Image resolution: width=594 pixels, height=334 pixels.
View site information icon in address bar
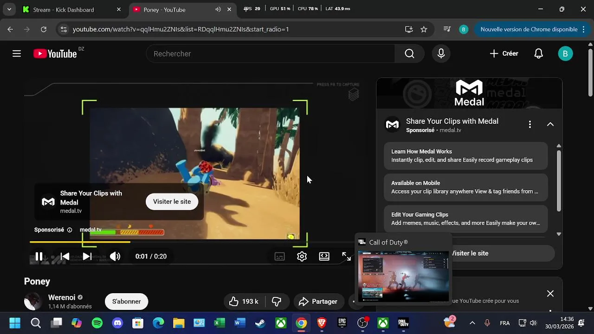(x=64, y=29)
